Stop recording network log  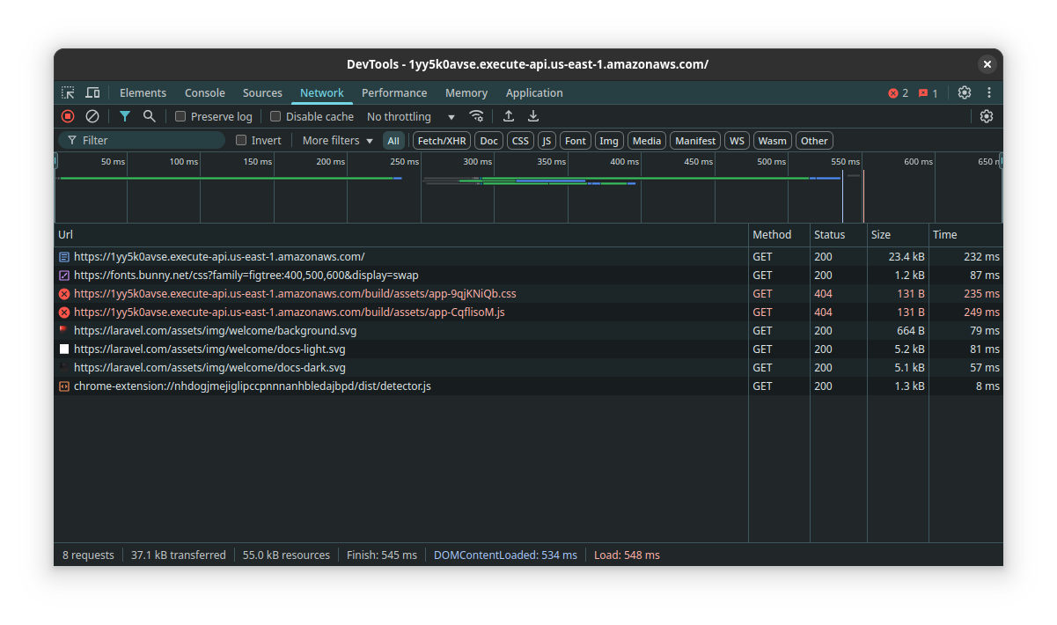[68, 116]
